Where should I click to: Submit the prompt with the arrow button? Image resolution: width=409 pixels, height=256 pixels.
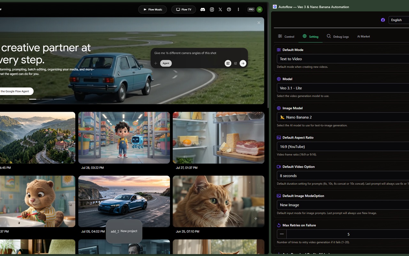point(243,63)
